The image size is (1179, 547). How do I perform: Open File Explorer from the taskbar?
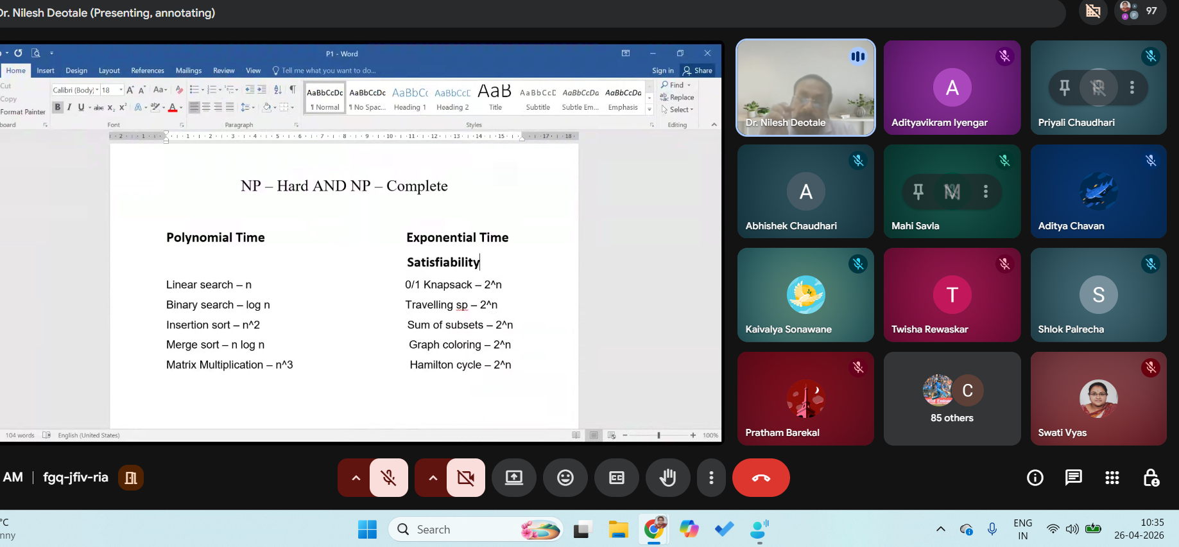click(618, 530)
